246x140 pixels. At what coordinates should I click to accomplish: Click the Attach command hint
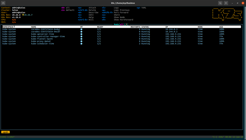coord(92,8)
